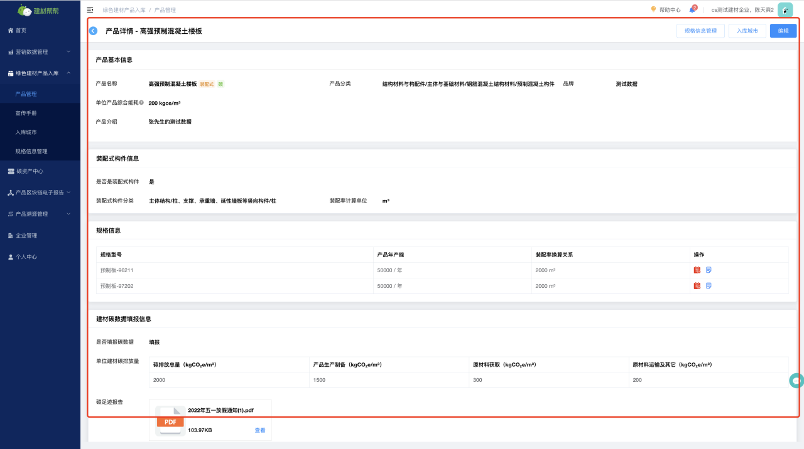Click the help icon beside 单位产品综合能耗
This screenshot has height=449, width=804.
coord(141,103)
